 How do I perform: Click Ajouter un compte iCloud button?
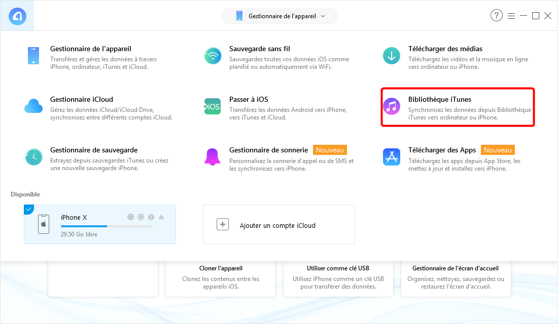(278, 225)
